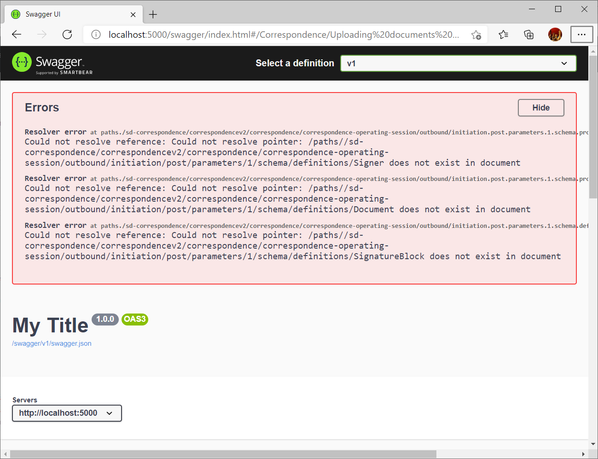The width and height of the screenshot is (598, 459).
Task: Select the Swagger UI browser tab
Action: point(69,14)
